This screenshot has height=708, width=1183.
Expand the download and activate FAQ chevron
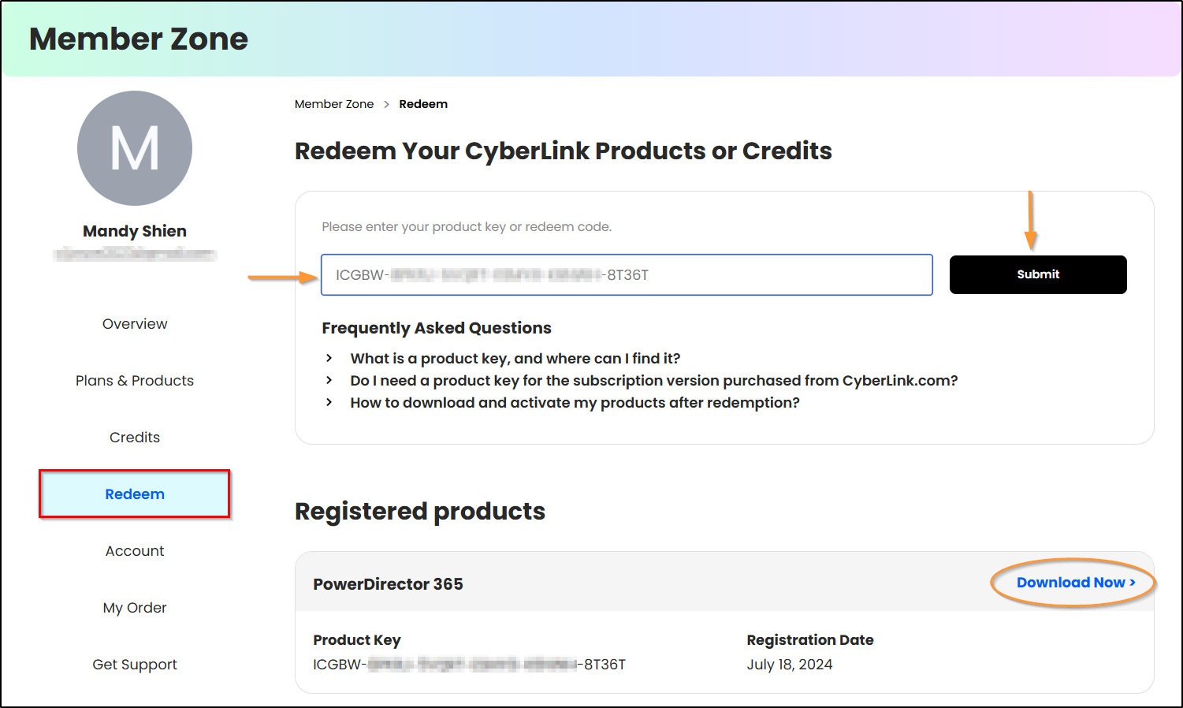pos(329,403)
